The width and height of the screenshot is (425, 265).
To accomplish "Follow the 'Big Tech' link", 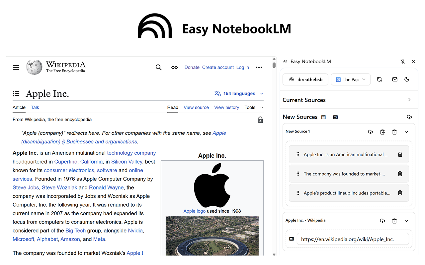I will click(x=76, y=230).
